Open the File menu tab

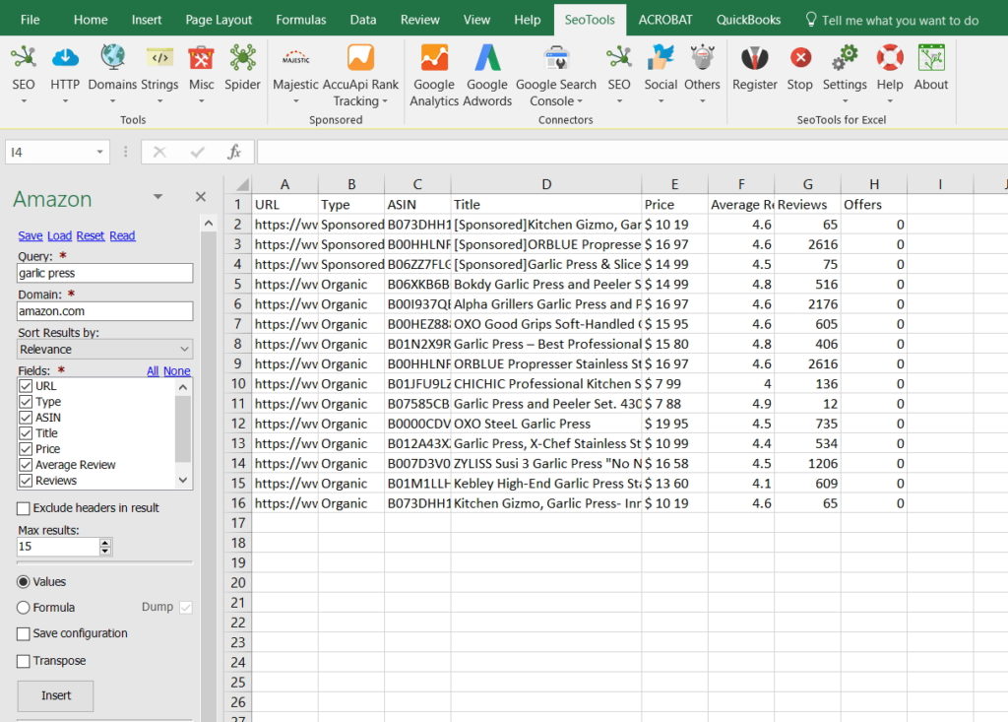click(x=30, y=20)
